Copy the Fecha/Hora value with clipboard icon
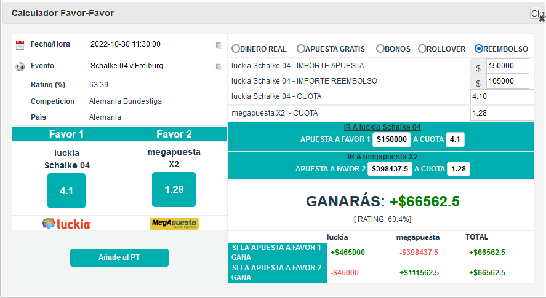This screenshot has height=298, width=546. coord(219,45)
